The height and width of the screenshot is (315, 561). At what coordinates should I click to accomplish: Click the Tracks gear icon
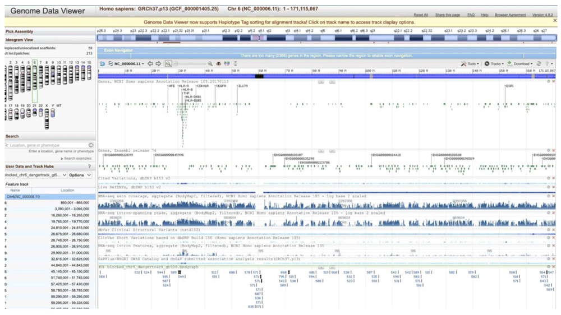pos(486,64)
